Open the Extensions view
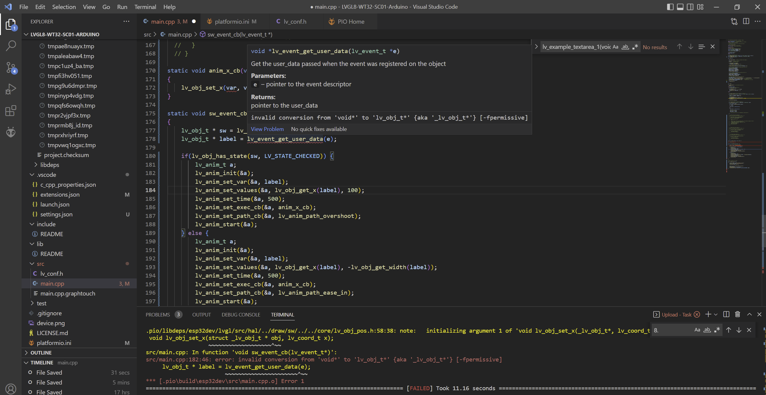Image resolution: width=766 pixels, height=395 pixels. tap(11, 111)
